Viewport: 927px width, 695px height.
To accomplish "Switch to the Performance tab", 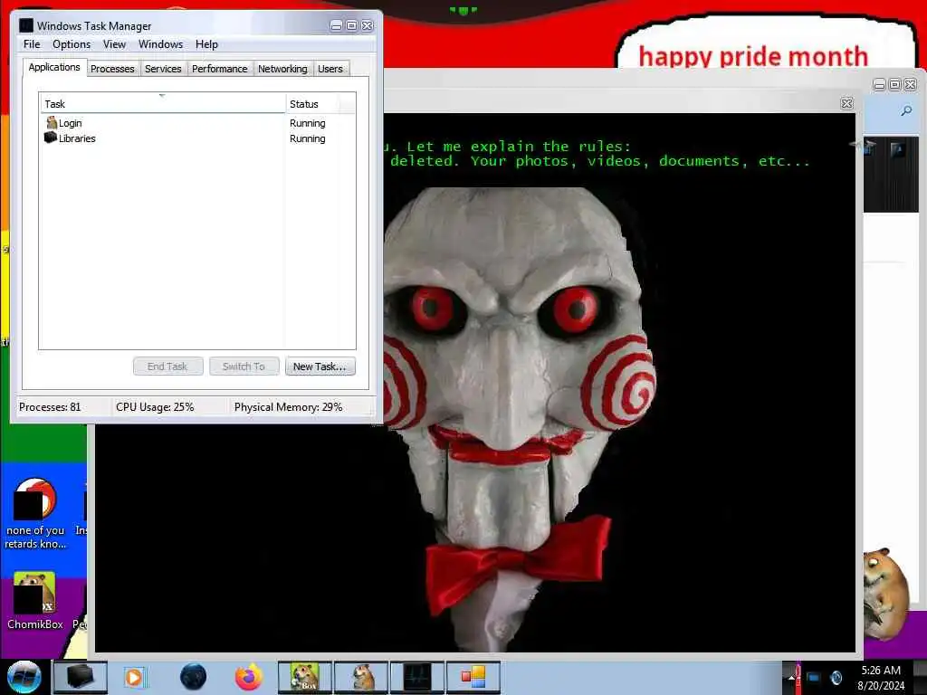I will [x=219, y=69].
